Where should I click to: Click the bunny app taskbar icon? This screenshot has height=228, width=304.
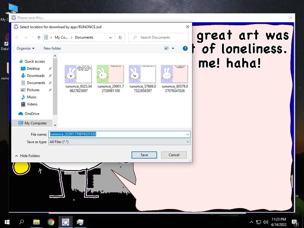[66, 222]
